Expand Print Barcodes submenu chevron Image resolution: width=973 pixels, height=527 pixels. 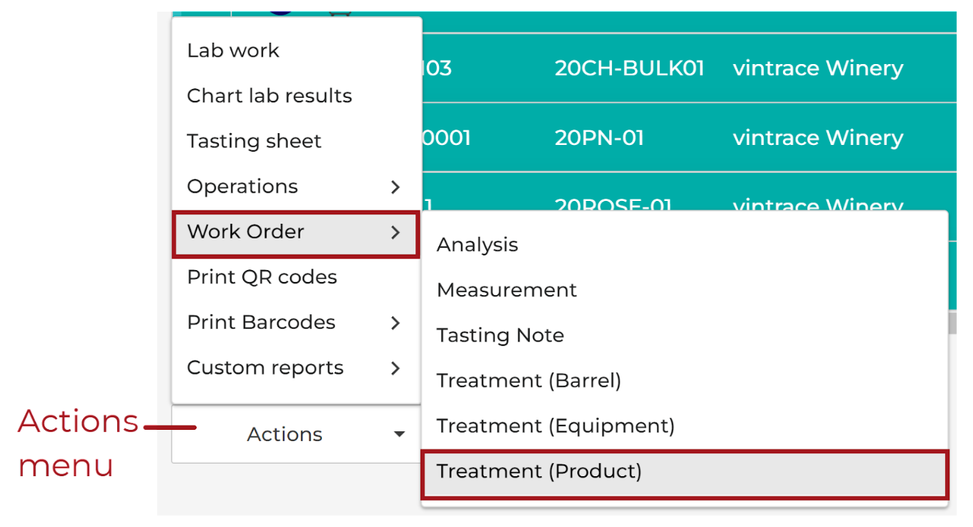coord(396,323)
